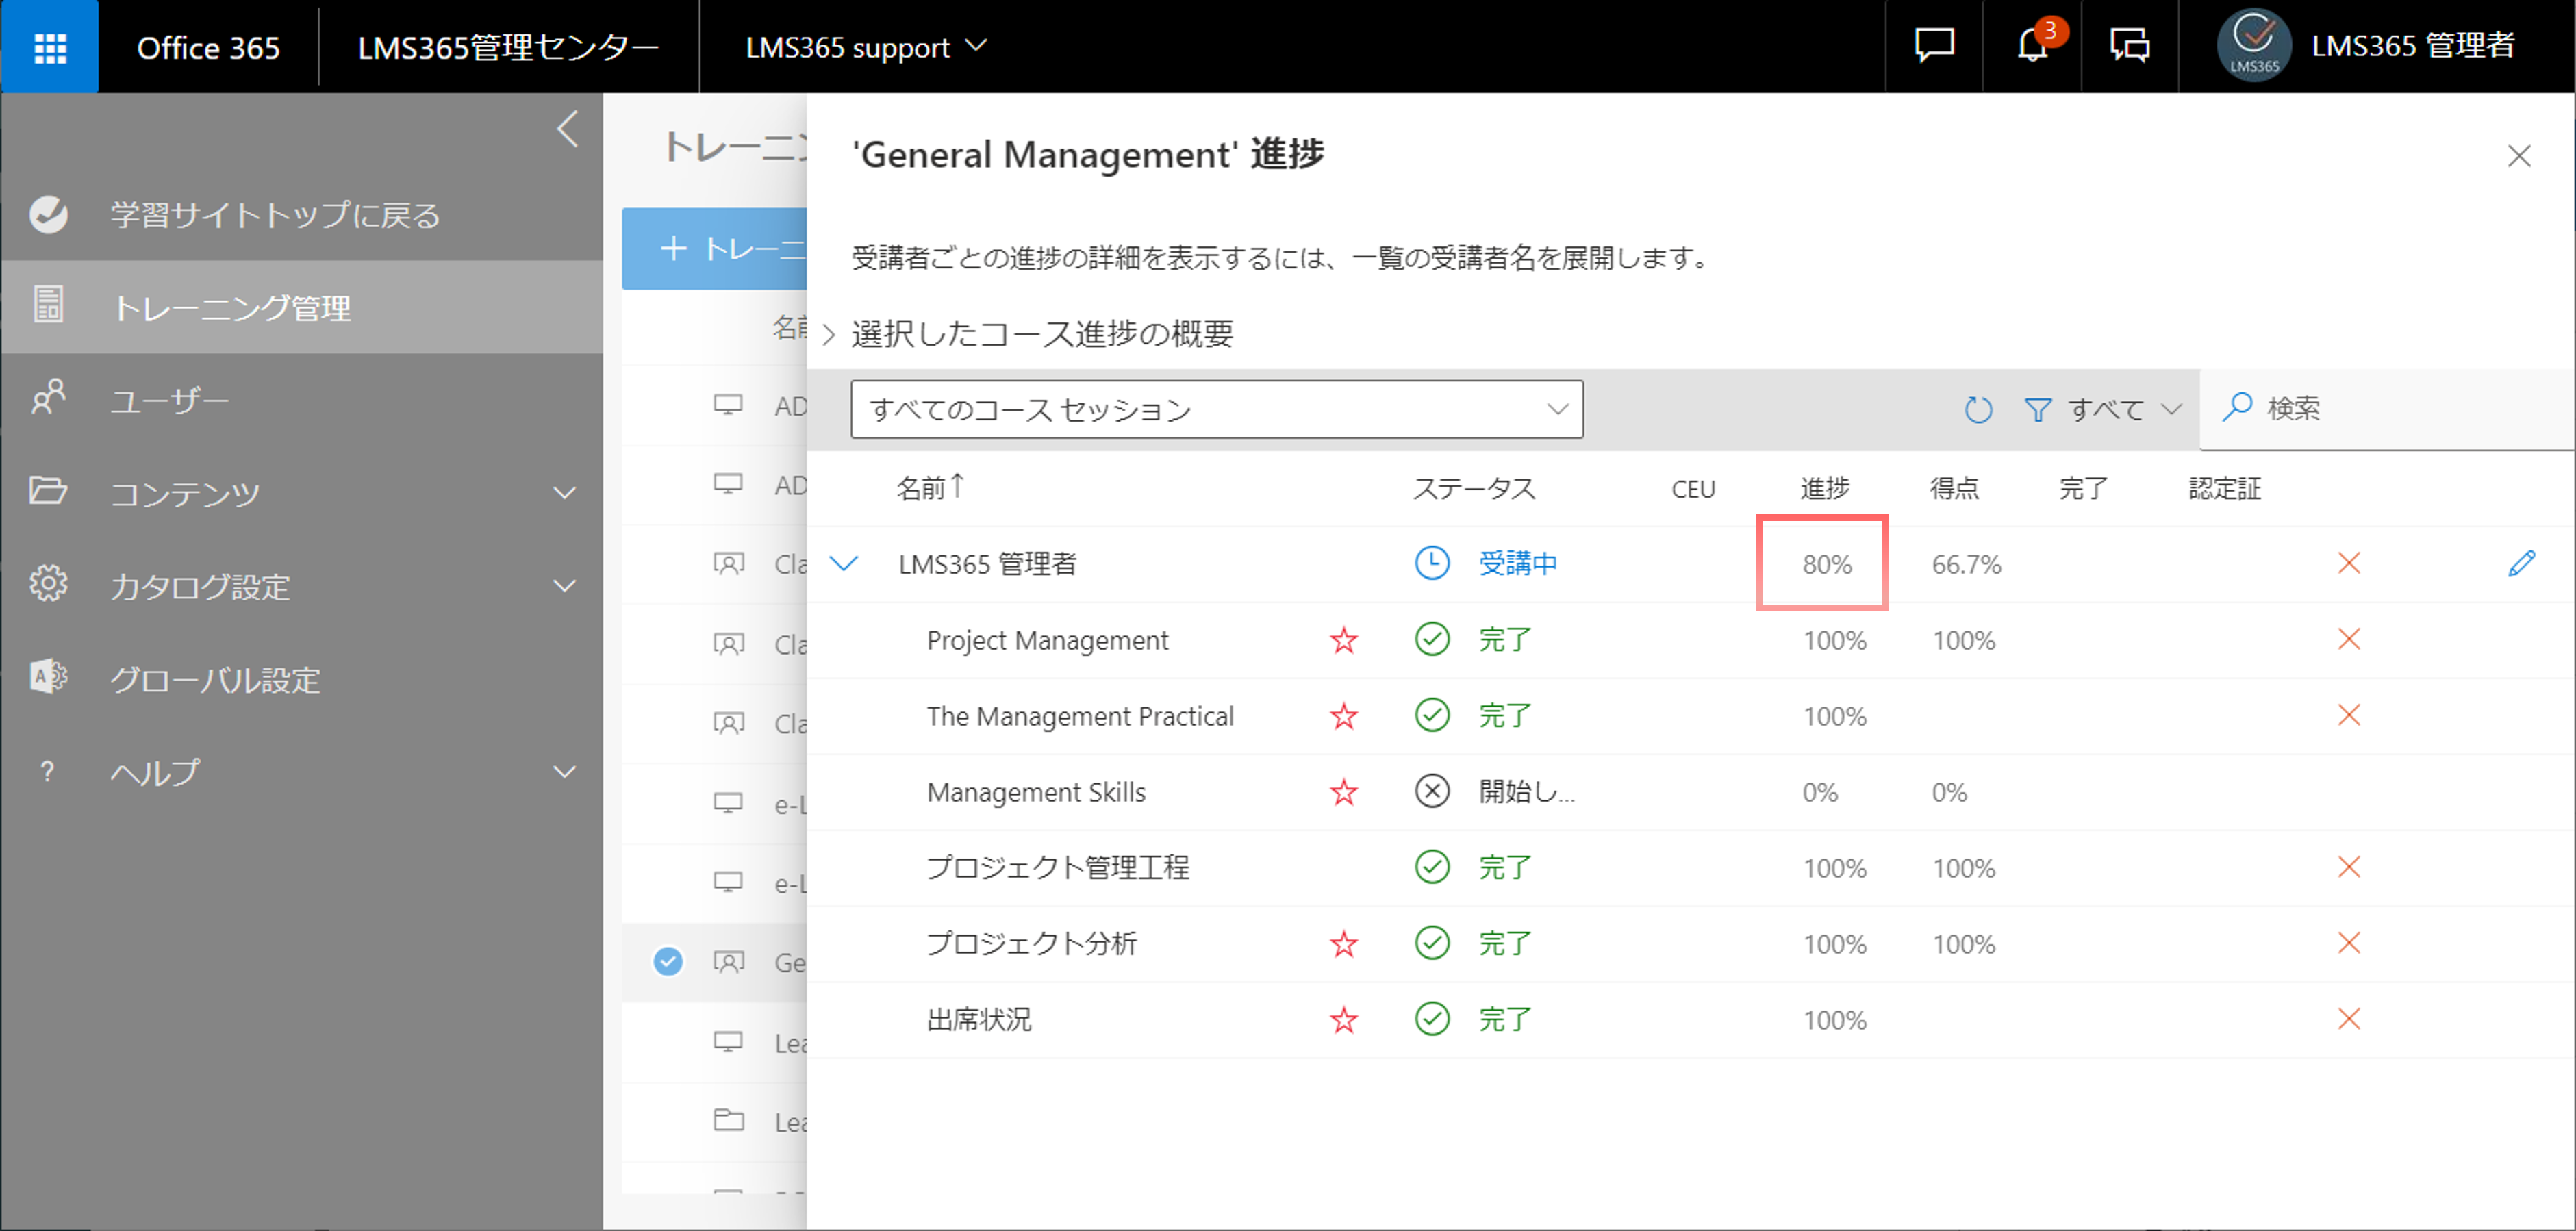This screenshot has height=1231, width=2576.
Task: Select トレーニング管理 in the sidebar
Action: click(x=302, y=307)
